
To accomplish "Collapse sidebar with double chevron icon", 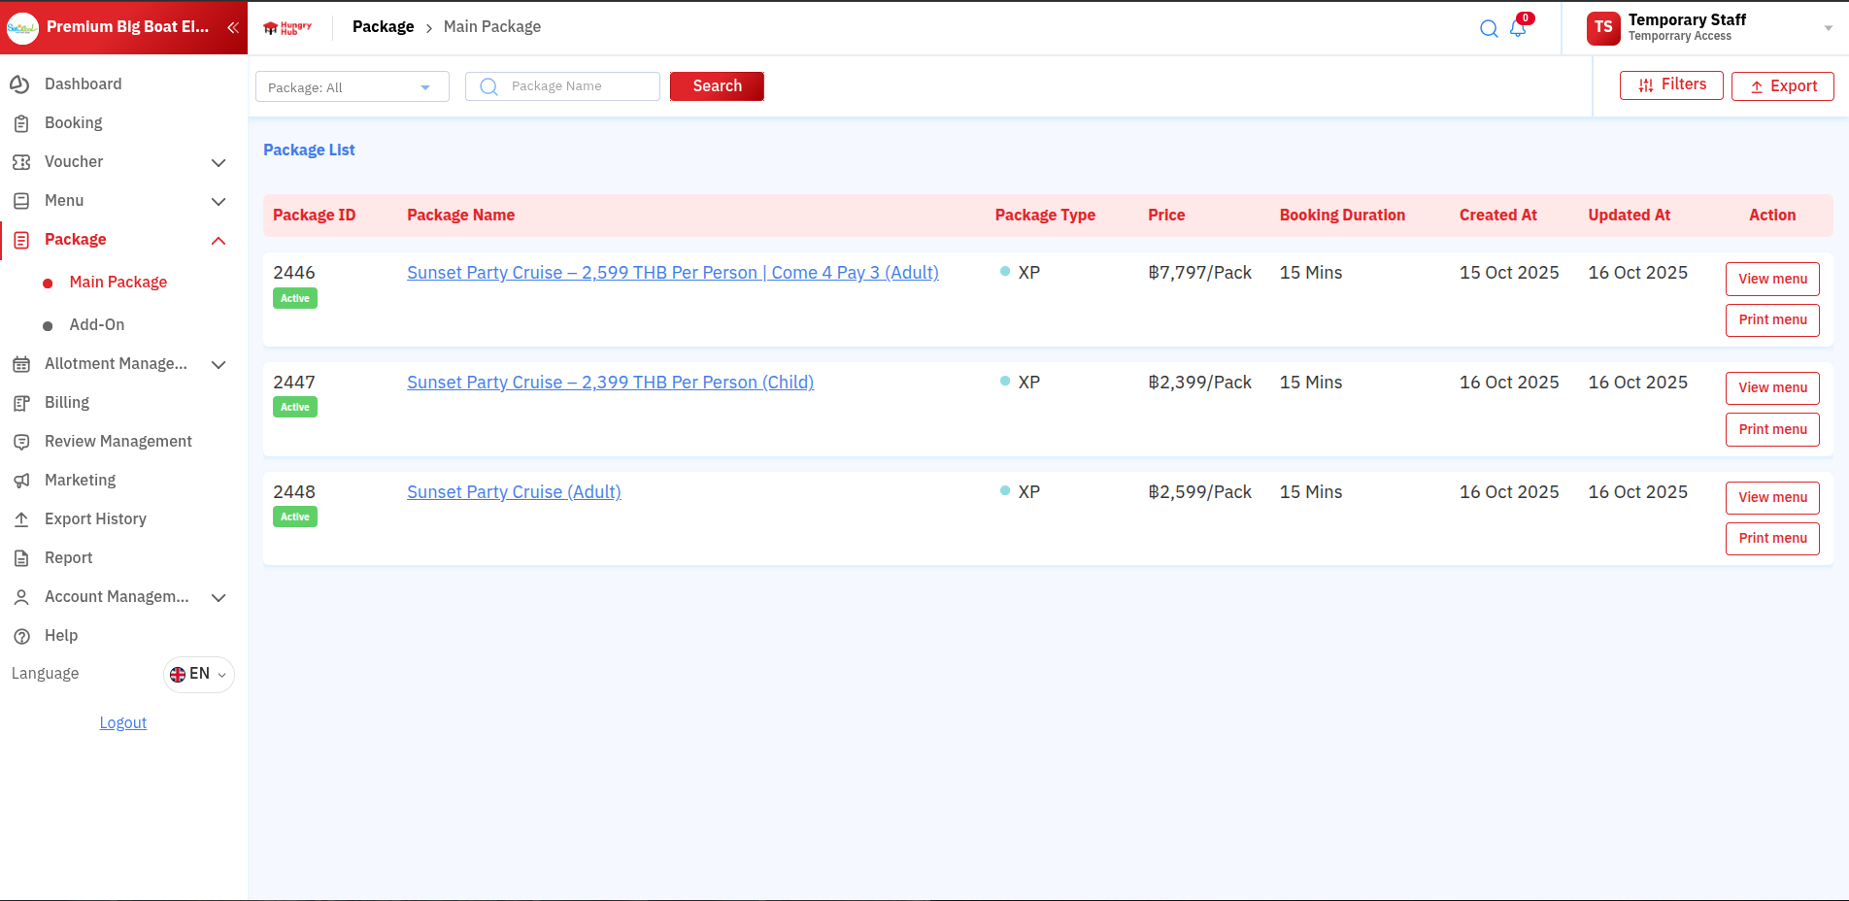I will point(232,27).
